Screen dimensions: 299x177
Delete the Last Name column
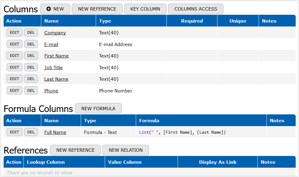(31, 79)
